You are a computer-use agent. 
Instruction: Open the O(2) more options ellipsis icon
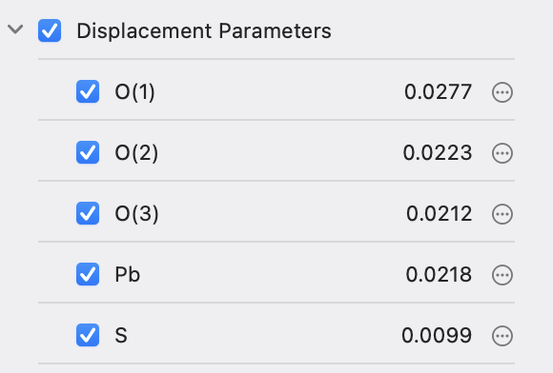(502, 153)
